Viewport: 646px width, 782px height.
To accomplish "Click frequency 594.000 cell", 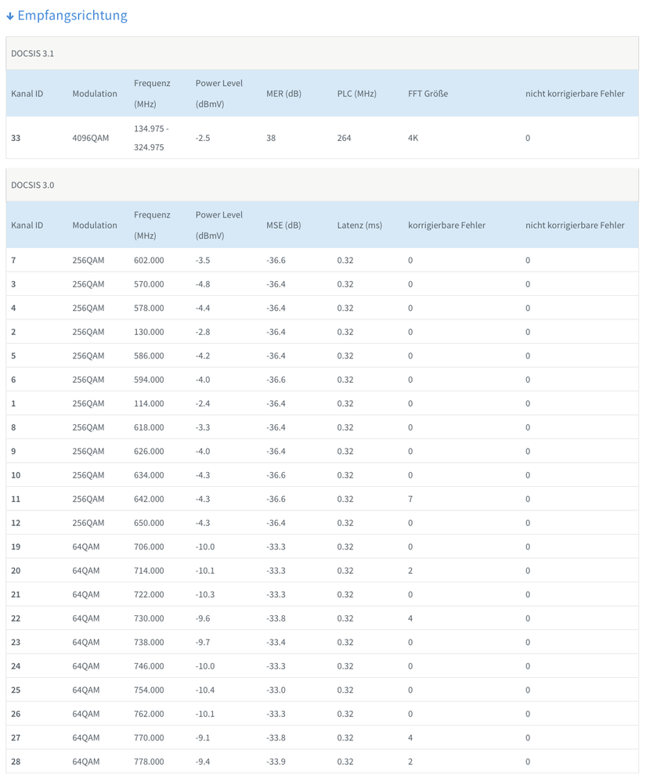I will click(149, 380).
